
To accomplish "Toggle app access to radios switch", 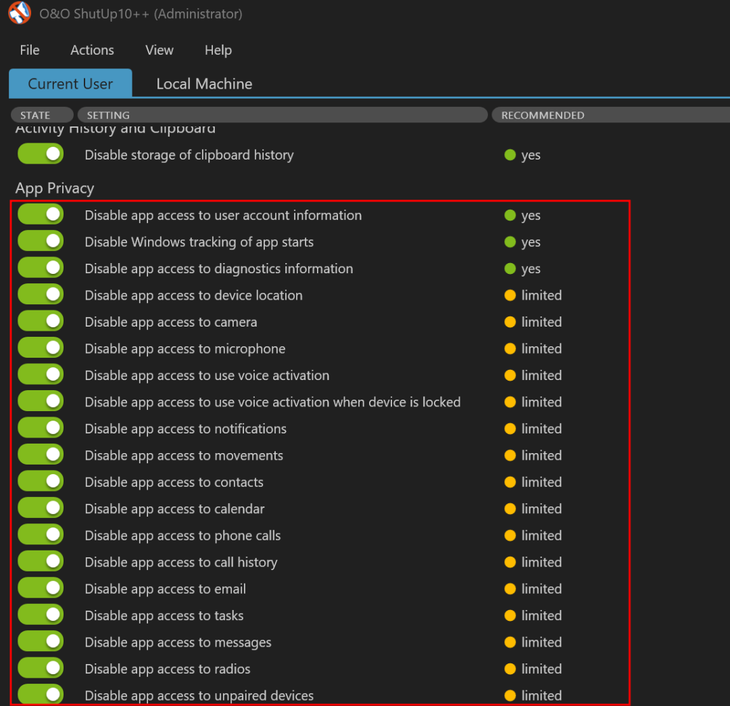I will 41,668.
